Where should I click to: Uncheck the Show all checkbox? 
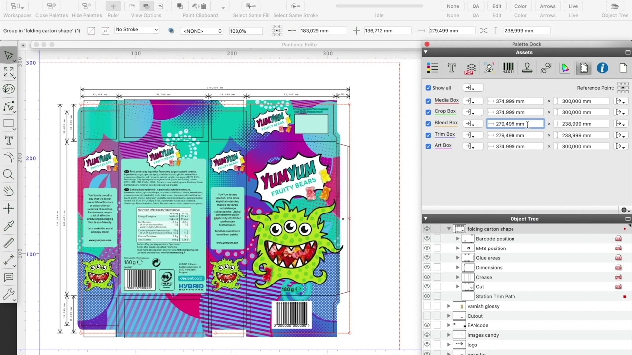click(x=428, y=88)
